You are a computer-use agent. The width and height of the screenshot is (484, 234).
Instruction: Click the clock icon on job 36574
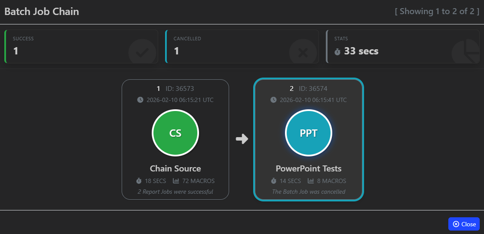[x=273, y=100]
